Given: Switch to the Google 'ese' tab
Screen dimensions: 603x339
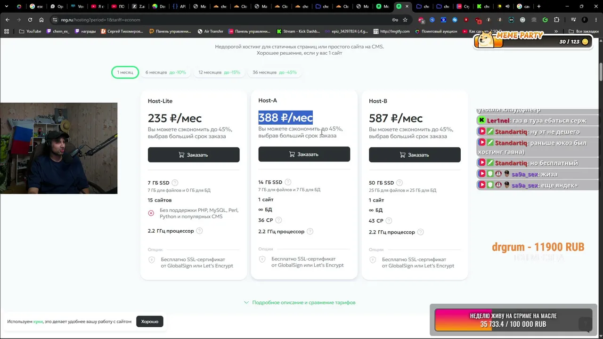Looking at the screenshot, I should click(36, 7).
